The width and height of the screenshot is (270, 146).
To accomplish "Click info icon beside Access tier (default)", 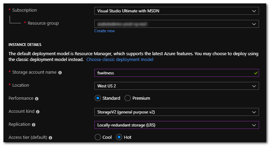I will click(50, 137).
